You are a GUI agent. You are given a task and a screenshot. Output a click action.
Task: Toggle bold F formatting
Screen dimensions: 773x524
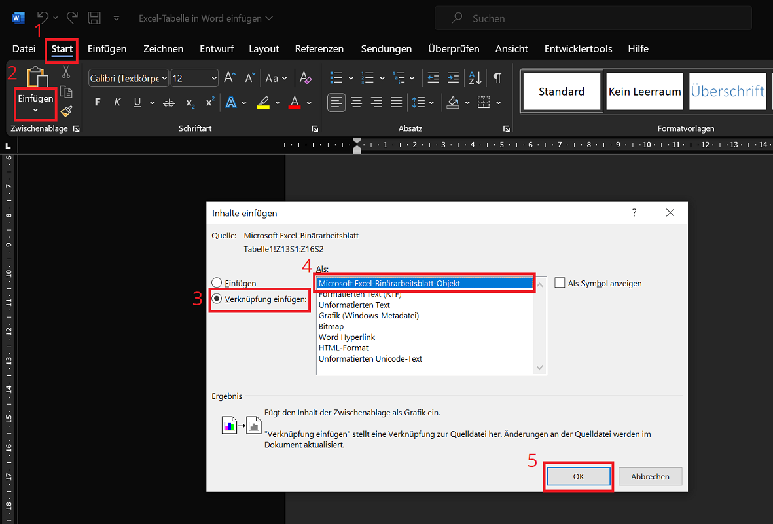(x=98, y=102)
